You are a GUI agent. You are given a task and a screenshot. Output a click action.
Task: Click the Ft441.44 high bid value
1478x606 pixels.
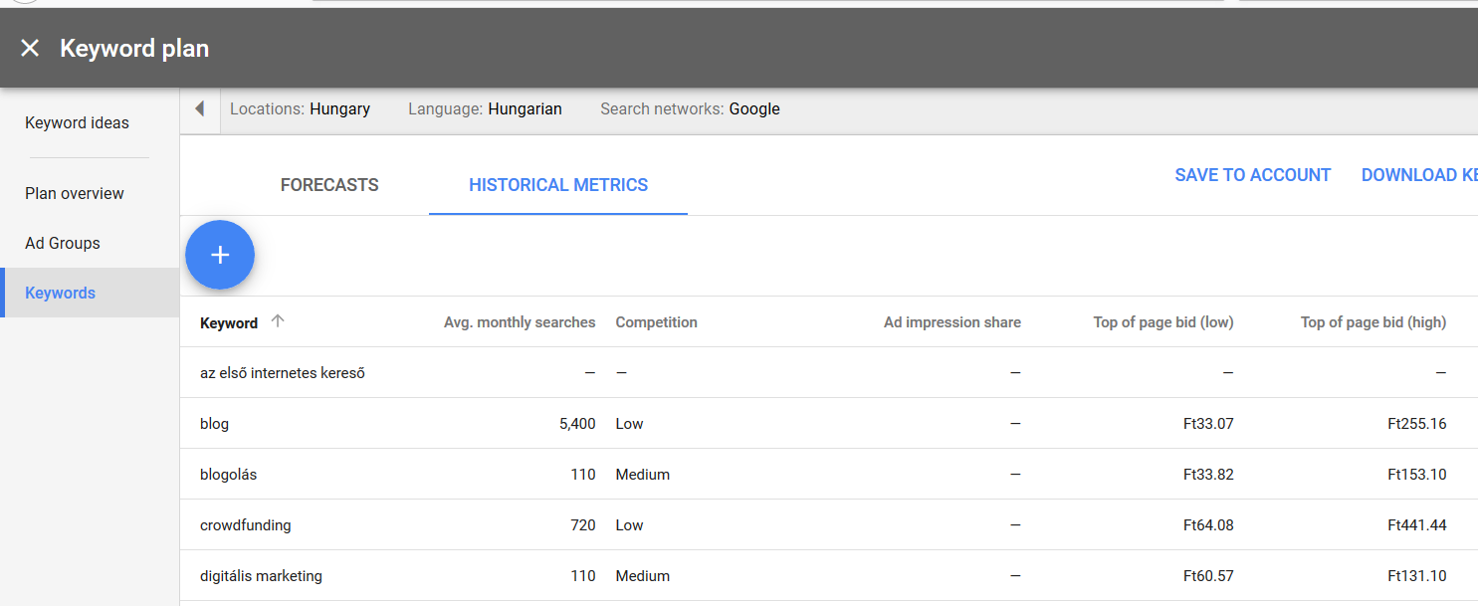(1417, 525)
